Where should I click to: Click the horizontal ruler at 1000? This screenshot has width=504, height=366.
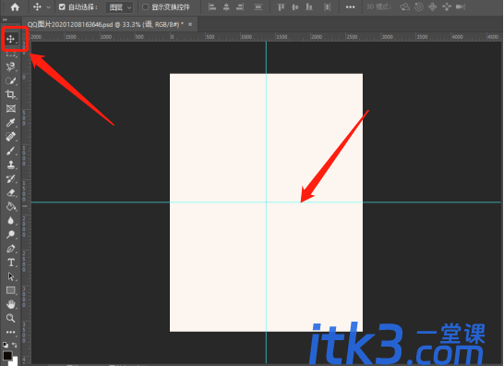pyautogui.click(x=246, y=37)
